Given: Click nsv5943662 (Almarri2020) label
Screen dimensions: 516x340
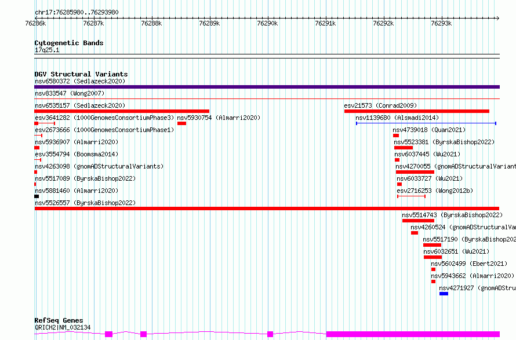Looking at the screenshot, I should pos(473,276).
